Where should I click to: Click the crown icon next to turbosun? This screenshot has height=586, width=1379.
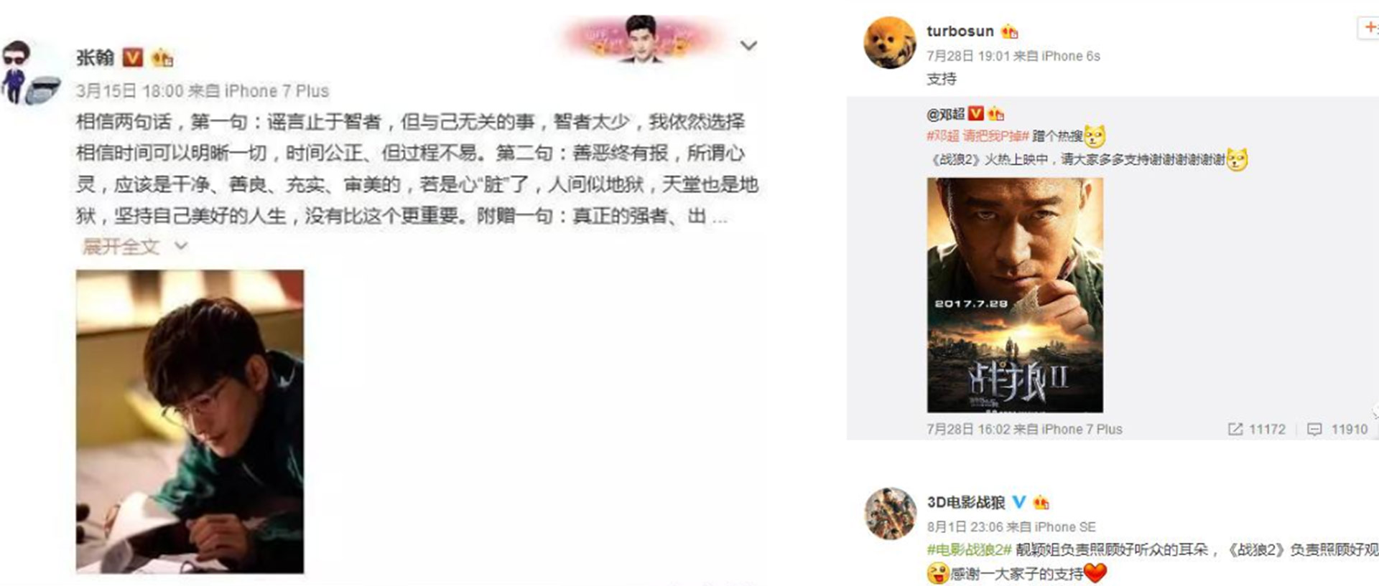tap(1009, 32)
